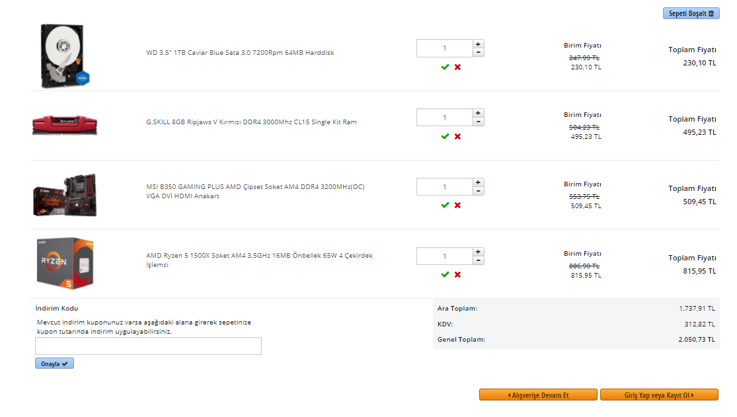
Task: Remove WD Caviar Blue harddisk with red X
Action: 457,67
